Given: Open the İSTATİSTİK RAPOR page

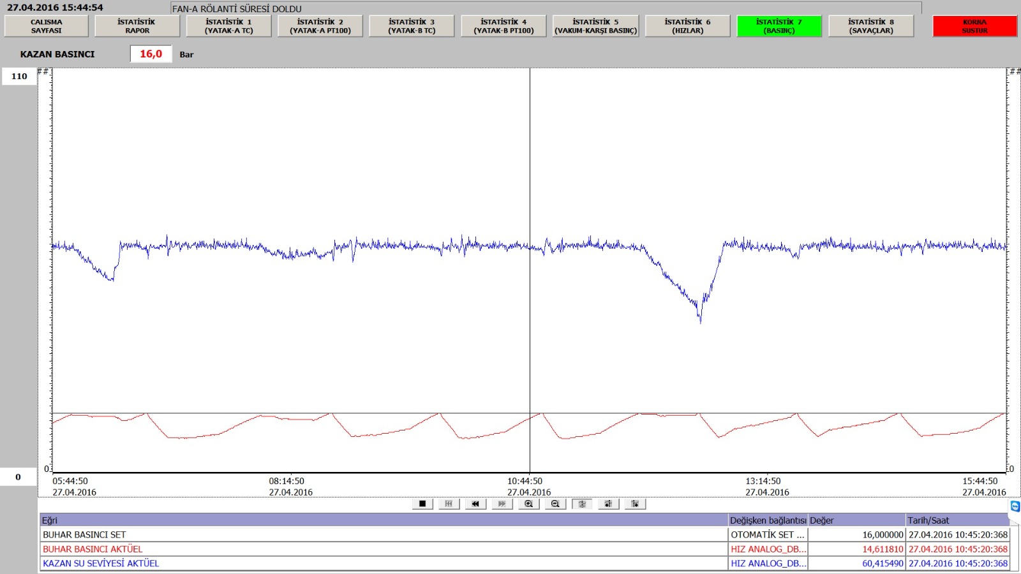Looking at the screenshot, I should (x=137, y=26).
